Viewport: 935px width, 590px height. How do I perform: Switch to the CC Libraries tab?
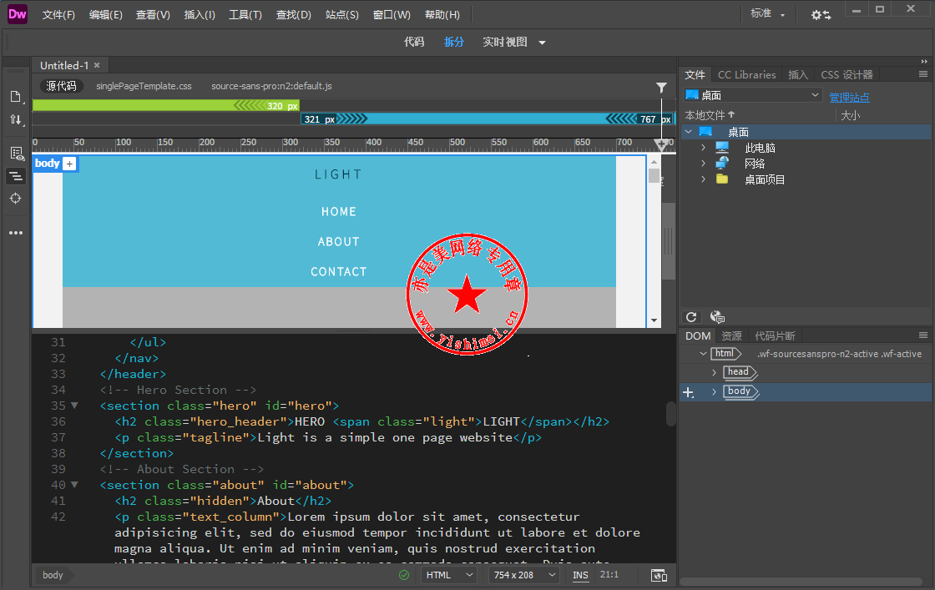click(x=746, y=74)
